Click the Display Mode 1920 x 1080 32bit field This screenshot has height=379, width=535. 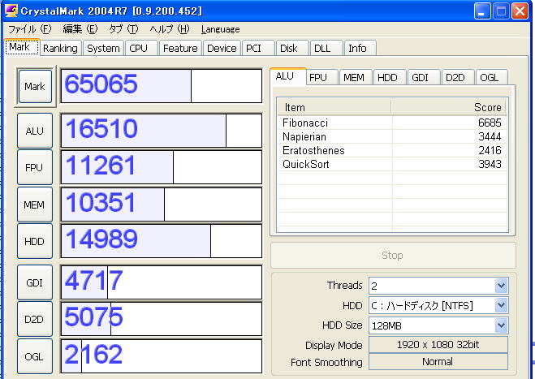[x=438, y=345]
